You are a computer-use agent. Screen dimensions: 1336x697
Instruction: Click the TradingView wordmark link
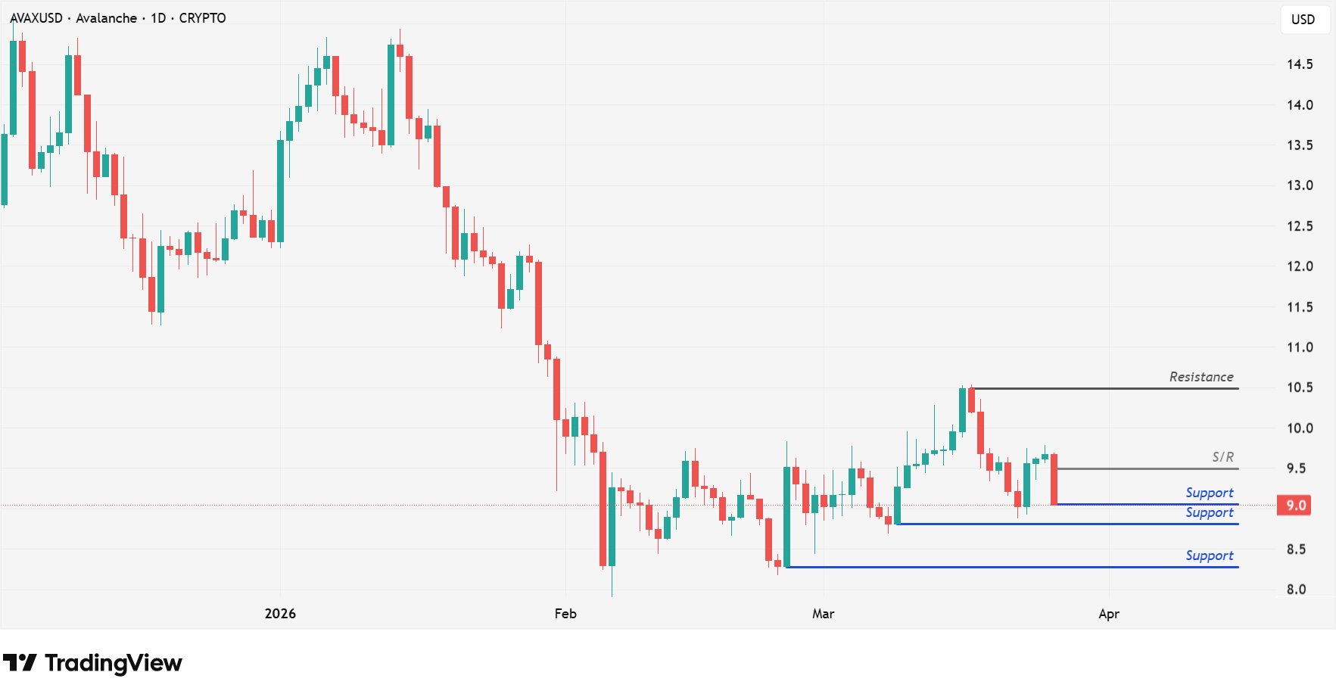[x=113, y=663]
